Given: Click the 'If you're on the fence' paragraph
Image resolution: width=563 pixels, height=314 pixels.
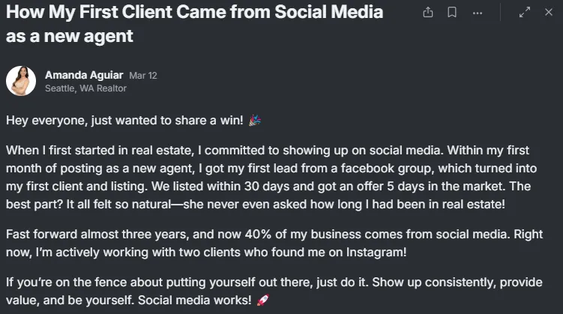Looking at the screenshot, I should 274,291.
